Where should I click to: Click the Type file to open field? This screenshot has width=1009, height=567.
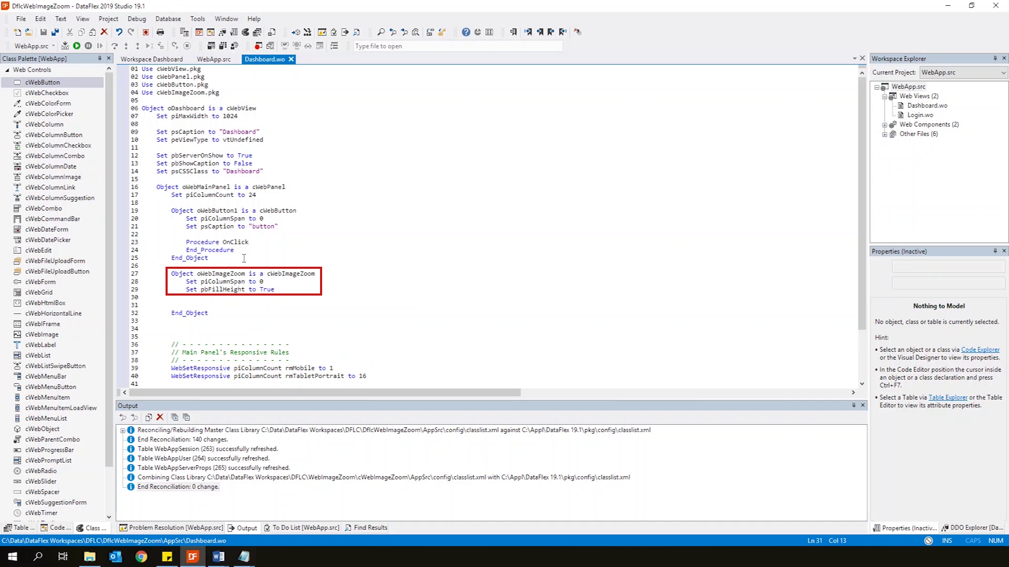[457, 46]
